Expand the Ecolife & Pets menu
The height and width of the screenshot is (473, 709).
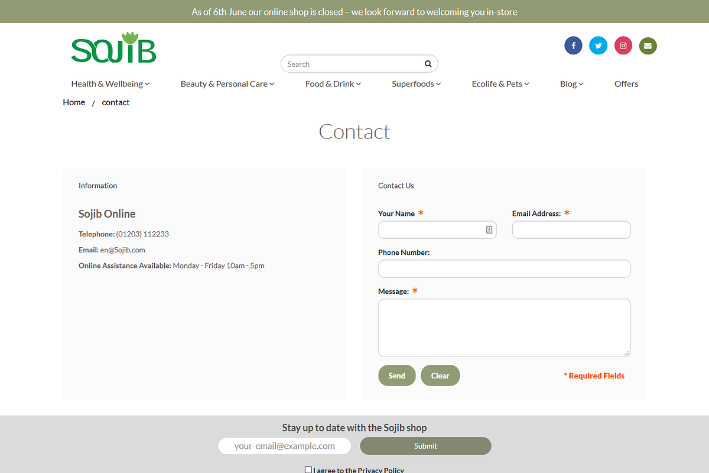(500, 84)
